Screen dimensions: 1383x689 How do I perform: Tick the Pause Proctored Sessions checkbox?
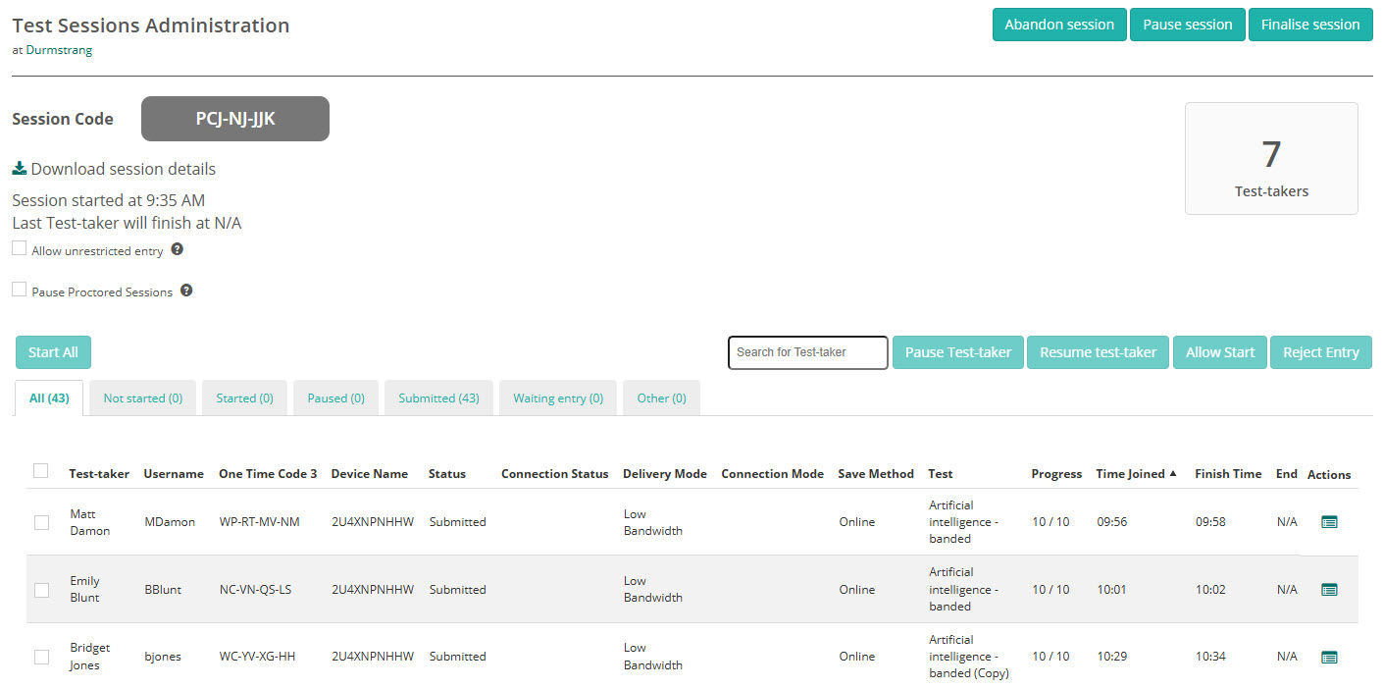20,290
